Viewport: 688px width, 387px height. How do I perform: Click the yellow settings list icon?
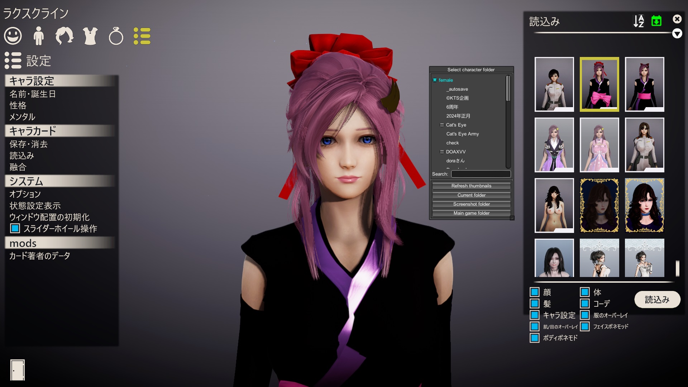point(142,36)
